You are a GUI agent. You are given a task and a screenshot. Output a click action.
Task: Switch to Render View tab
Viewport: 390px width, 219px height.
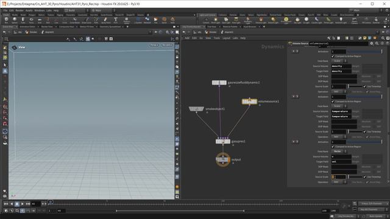pyautogui.click(x=47, y=27)
